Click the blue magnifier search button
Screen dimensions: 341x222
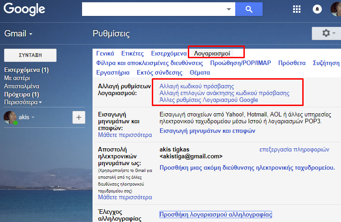pyautogui.click(x=249, y=9)
